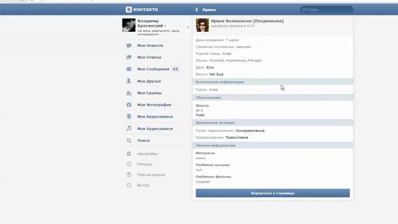Click the Мои Группы people icon
The image size is (398, 224).
[129, 93]
